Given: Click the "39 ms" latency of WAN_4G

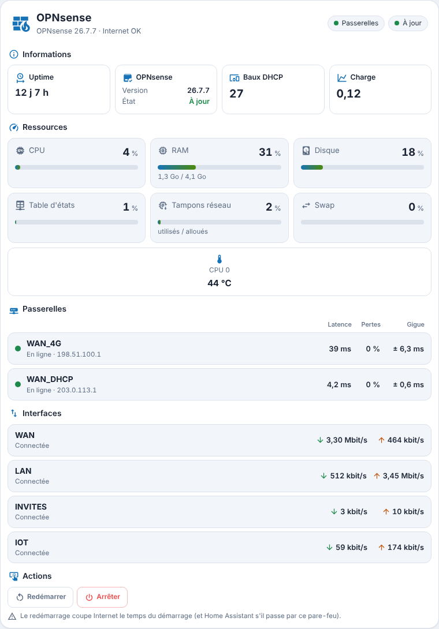Looking at the screenshot, I should pos(340,349).
